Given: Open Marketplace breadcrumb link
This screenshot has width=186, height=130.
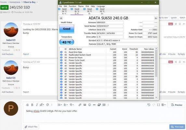Looking at the screenshot, I should (15, 2).
